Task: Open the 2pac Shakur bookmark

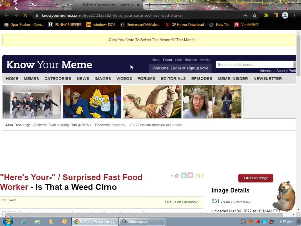Action: [x=24, y=25]
